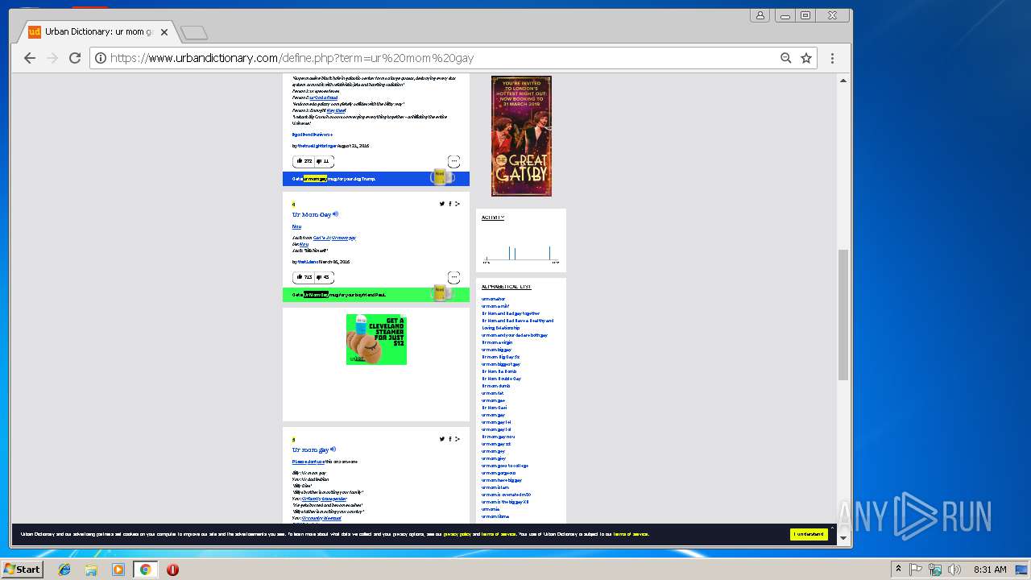This screenshot has width=1031, height=580.
Task: Play pronunciation audio for definition 4
Action: (x=336, y=214)
